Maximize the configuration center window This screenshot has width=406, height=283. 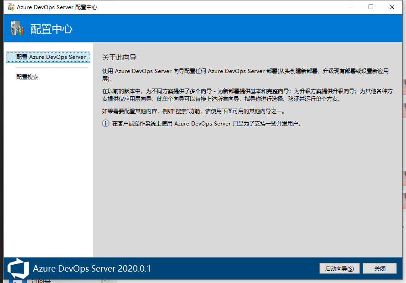(370, 7)
